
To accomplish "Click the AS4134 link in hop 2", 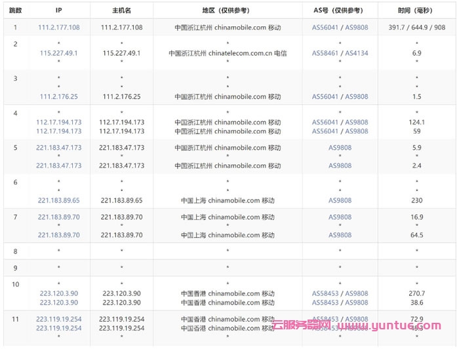I will coord(357,53).
